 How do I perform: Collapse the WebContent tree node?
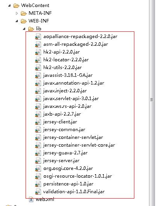tap(9, 5)
